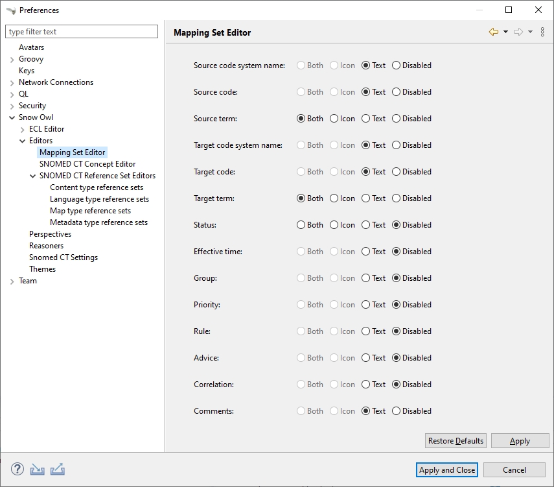
Task: Open the three-dot view menu icon
Action: 542,32
